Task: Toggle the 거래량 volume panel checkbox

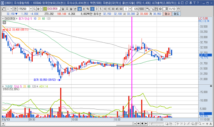Action: (x=3, y=87)
